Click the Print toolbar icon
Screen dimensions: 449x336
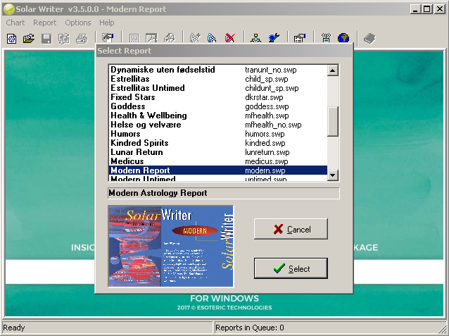coord(82,39)
